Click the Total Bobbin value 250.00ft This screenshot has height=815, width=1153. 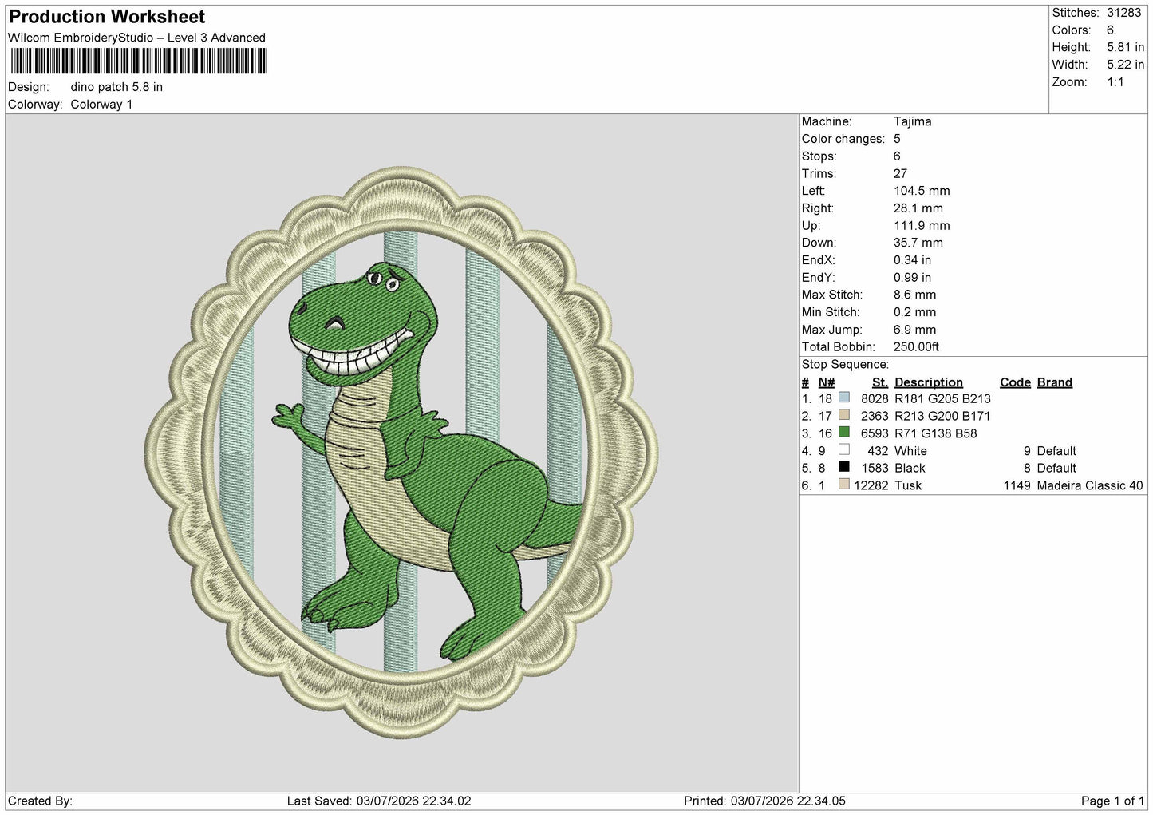coord(916,347)
